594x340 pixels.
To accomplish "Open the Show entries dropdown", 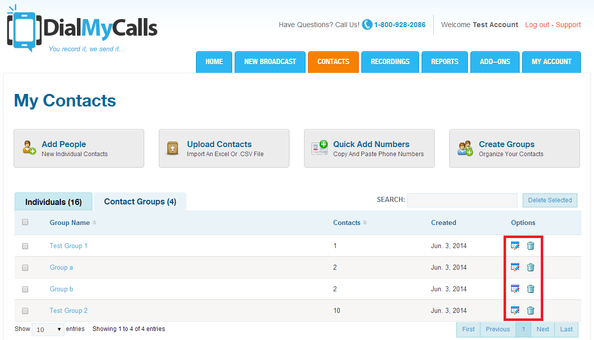I will coord(48,329).
